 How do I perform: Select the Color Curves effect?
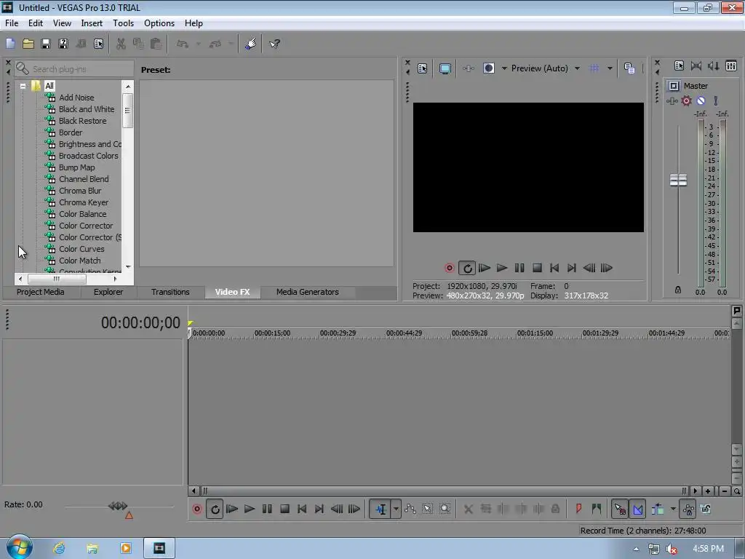coord(81,249)
